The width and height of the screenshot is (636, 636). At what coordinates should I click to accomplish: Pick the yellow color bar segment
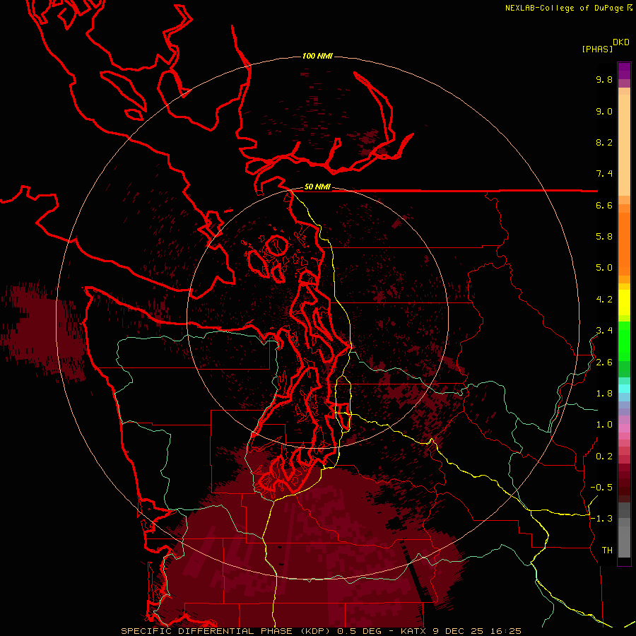[624, 302]
